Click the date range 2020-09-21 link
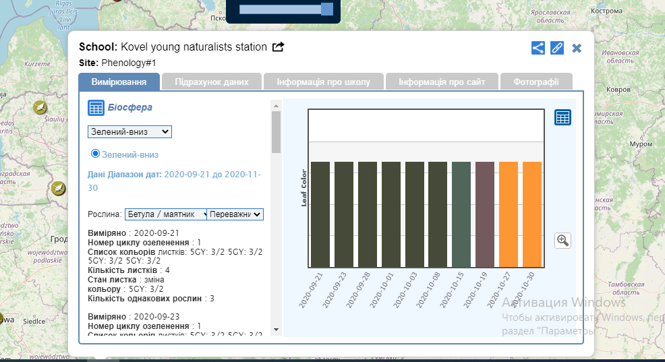 186,175
